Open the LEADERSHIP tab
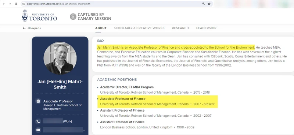Screen dimensions: 294x135 pos(206,28)
